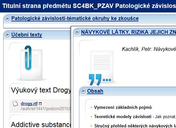Click the Addictive substance title
176x128 pixels.
[41, 124]
